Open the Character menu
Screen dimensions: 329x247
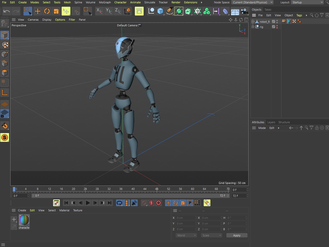[x=120, y=2]
